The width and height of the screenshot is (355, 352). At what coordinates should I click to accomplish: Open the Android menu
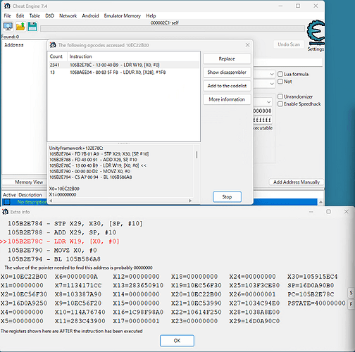click(90, 15)
